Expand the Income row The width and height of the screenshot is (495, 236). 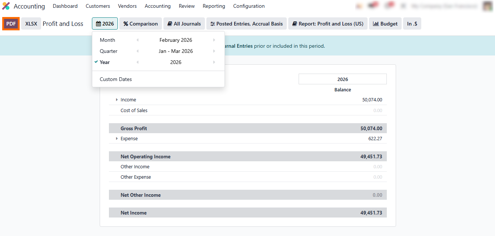coord(117,100)
